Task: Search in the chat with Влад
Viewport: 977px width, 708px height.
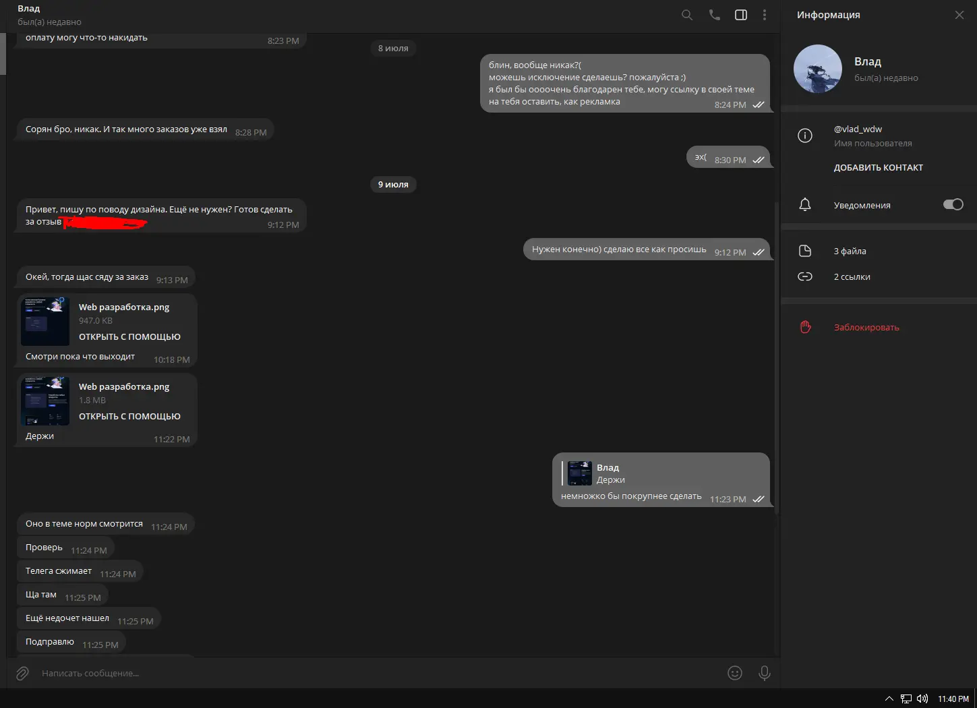Action: 686,15
